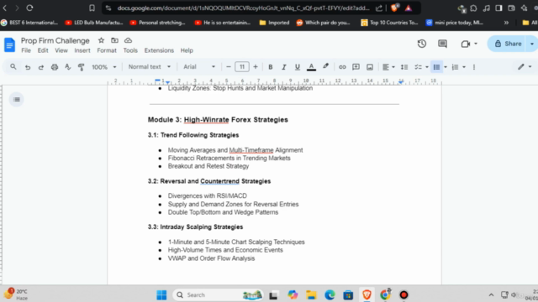Check cloud save status icon
This screenshot has width=538, height=302.
click(x=128, y=40)
